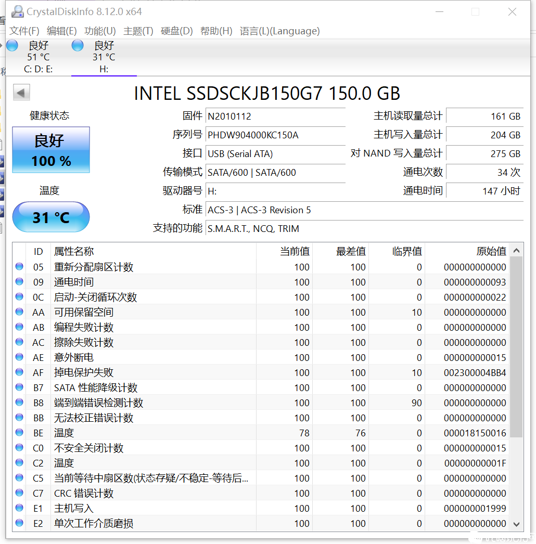Screen dimensions: 536x544
Task: Click status orb for attribute AE 意外断电
Action: coord(19,357)
